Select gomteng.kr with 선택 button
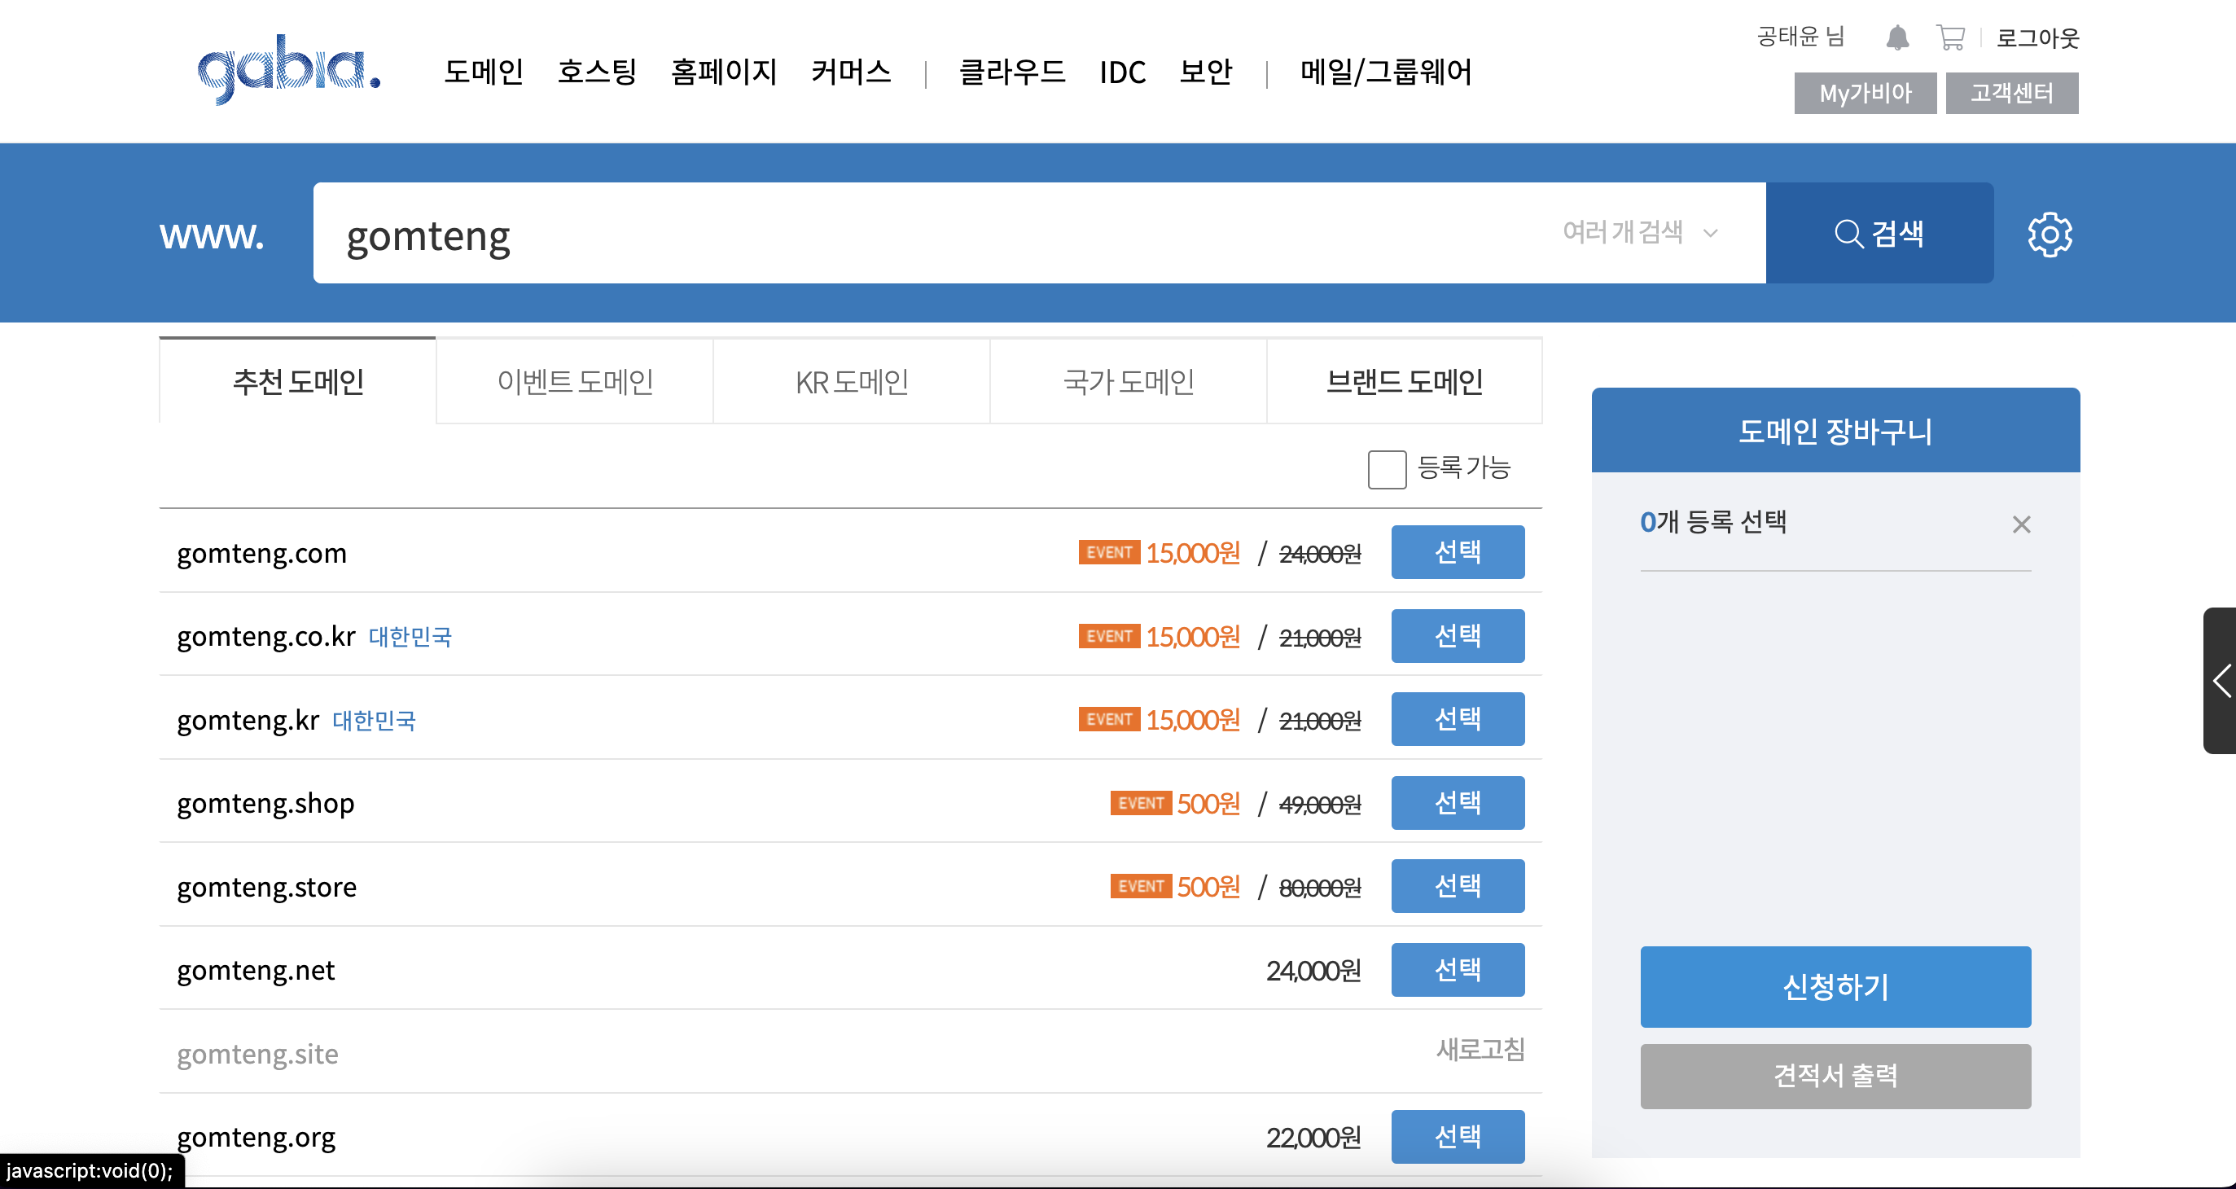 [x=1458, y=719]
